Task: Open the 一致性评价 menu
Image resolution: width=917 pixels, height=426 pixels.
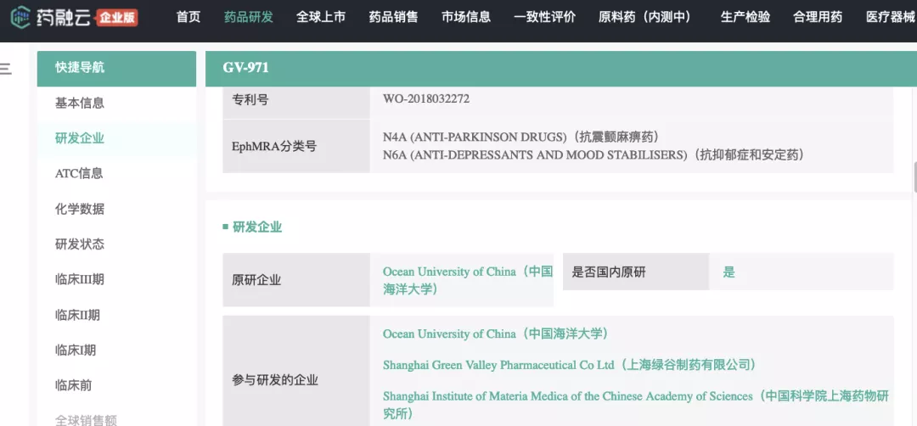Action: [544, 17]
